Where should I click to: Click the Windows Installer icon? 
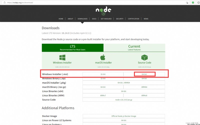pyautogui.click(x=62, y=57)
